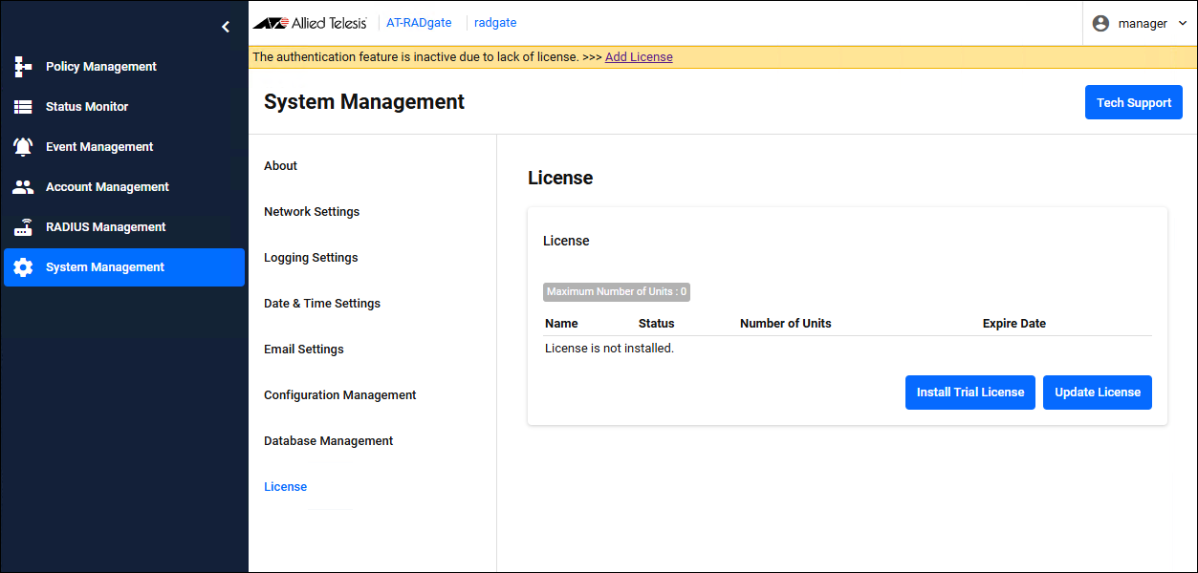The image size is (1198, 573).
Task: Select Database Management in the submenu
Action: pos(329,441)
